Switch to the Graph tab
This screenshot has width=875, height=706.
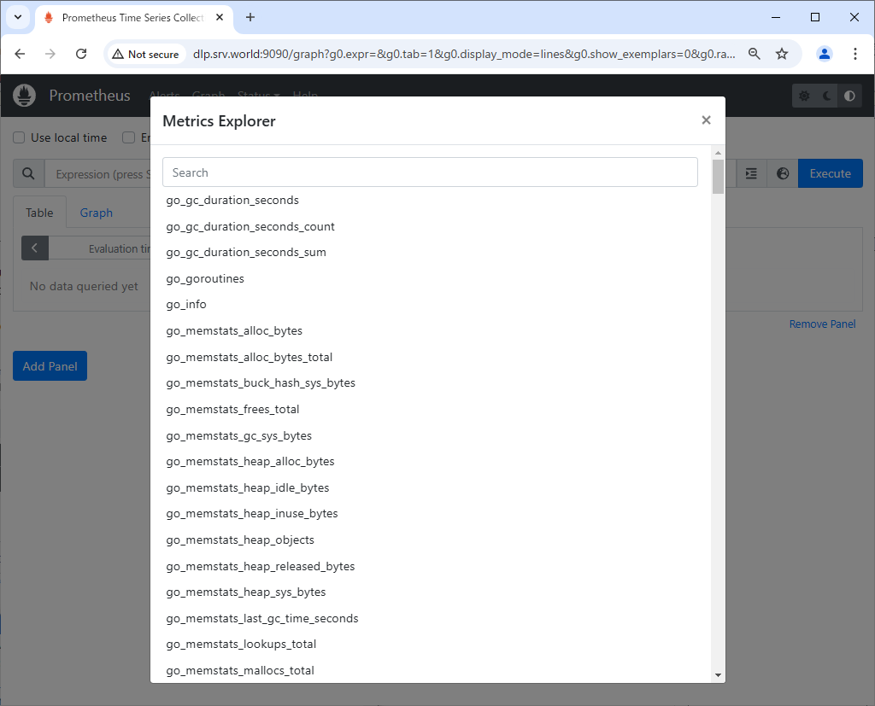pyautogui.click(x=96, y=213)
